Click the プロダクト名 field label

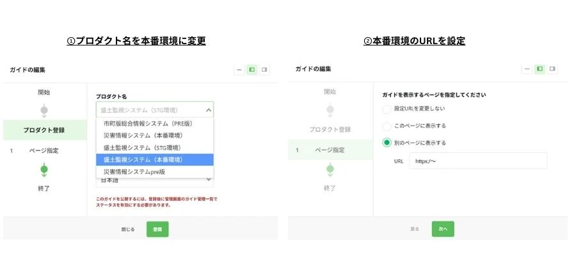pyautogui.click(x=111, y=96)
